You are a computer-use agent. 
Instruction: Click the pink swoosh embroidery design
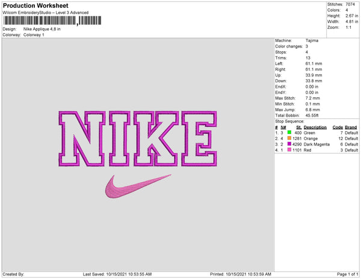point(138,186)
